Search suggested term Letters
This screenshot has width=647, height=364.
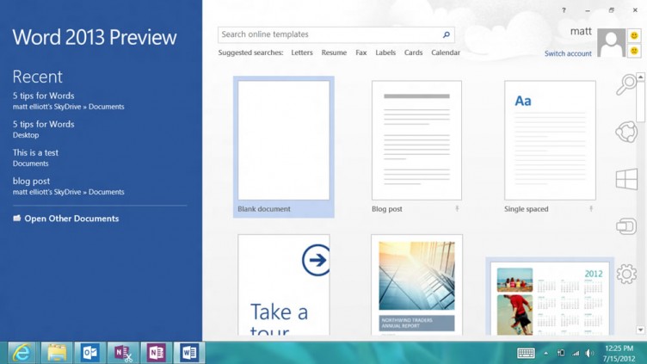click(x=302, y=52)
